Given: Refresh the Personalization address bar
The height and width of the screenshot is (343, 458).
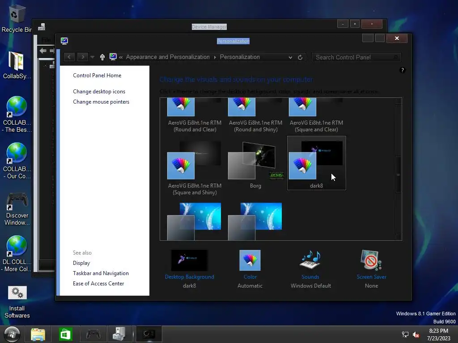Looking at the screenshot, I should (300, 57).
